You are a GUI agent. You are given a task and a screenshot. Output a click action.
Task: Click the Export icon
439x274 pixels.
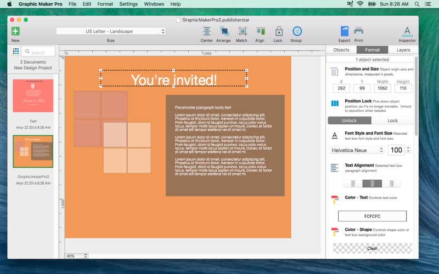coord(345,31)
